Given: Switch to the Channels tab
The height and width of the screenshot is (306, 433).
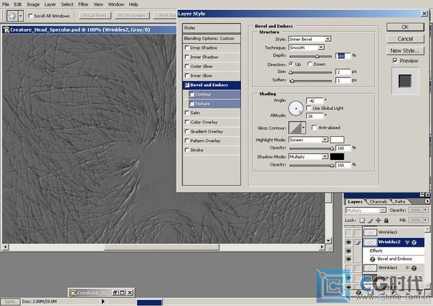Looking at the screenshot, I should pos(378,201).
